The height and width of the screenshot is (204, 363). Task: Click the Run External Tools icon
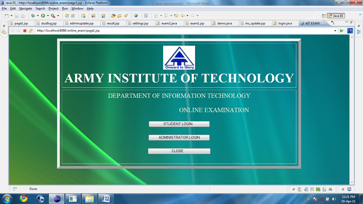pos(53,16)
